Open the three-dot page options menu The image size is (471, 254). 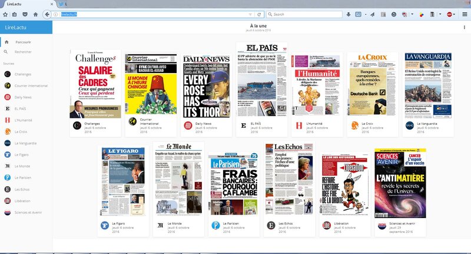point(465,27)
